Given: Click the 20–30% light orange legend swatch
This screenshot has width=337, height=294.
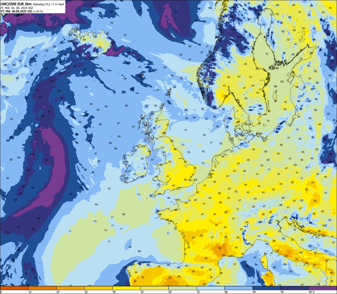Looking at the screenshot, I should [70, 288].
